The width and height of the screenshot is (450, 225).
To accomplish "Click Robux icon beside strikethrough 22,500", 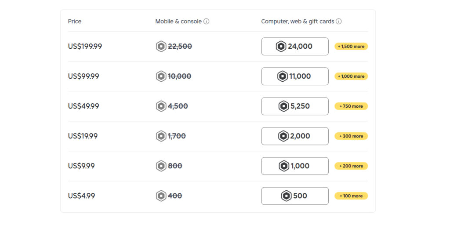I will click(x=161, y=46).
